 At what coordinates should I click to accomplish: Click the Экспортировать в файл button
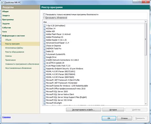tap(83, 110)
